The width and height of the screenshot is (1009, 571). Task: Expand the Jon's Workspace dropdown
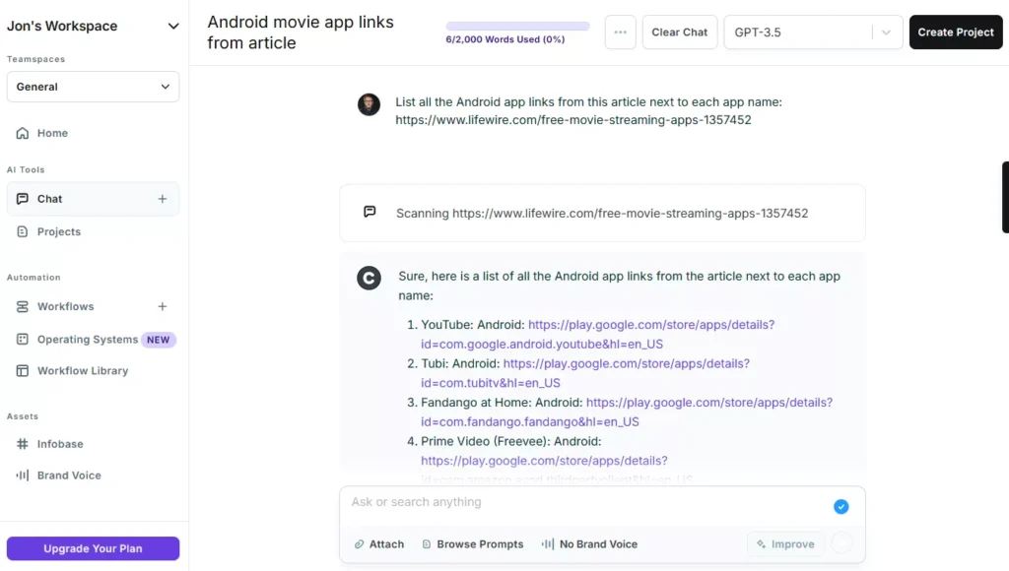click(x=173, y=27)
